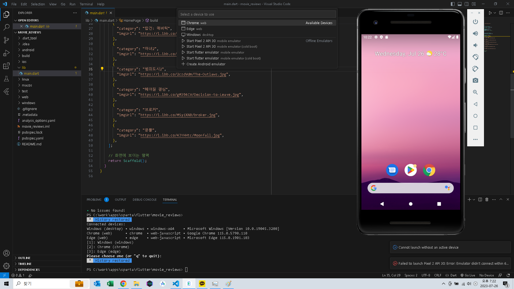This screenshot has width=514, height=289.
Task: Close the main.dart editor tab
Action: pyautogui.click(x=111, y=13)
